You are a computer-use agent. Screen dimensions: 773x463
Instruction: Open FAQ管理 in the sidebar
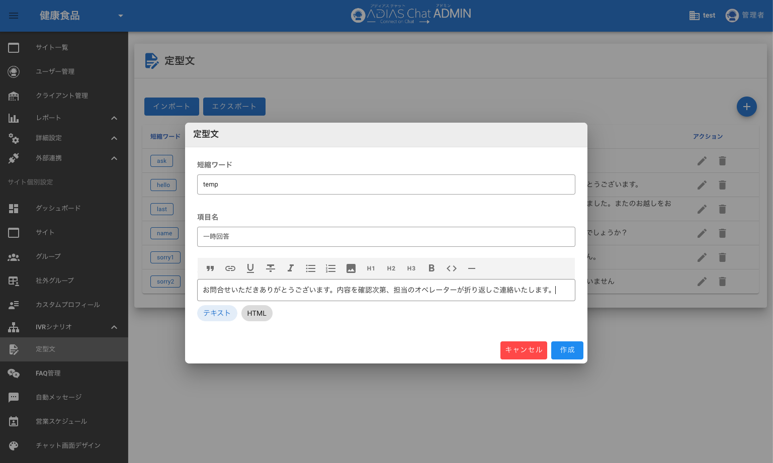pyautogui.click(x=48, y=373)
